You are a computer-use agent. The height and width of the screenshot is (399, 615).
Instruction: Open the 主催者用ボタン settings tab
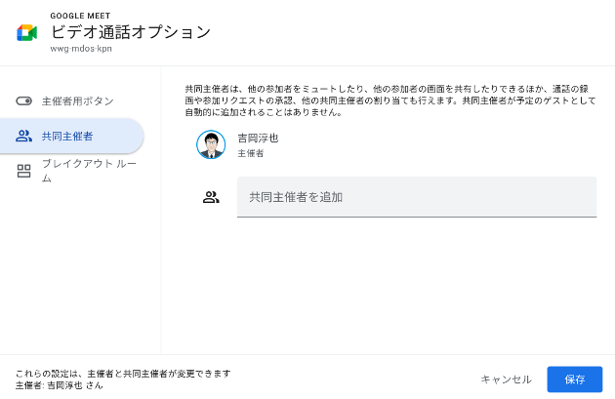point(72,101)
